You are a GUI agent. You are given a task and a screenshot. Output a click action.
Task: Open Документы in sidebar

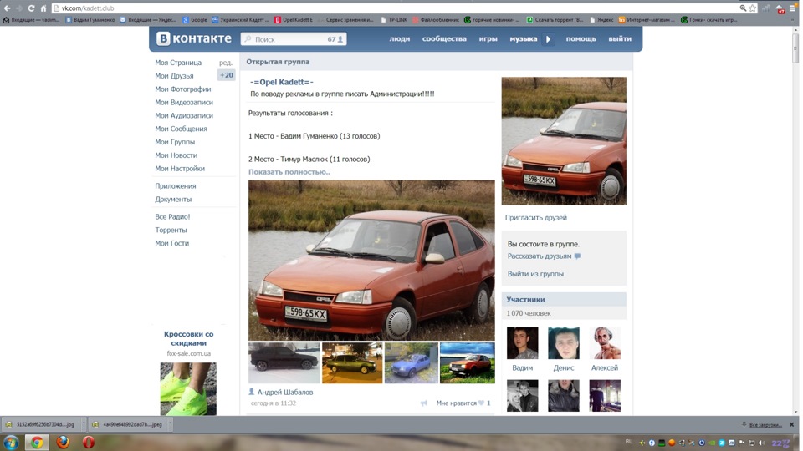pyautogui.click(x=173, y=200)
